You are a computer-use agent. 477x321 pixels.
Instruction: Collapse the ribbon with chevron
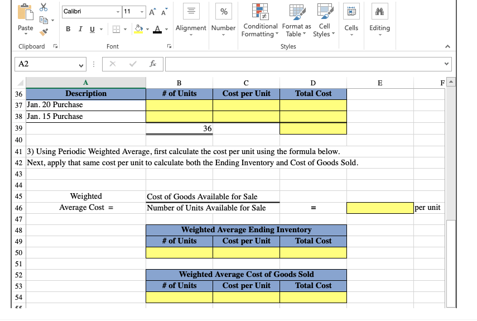447,46
